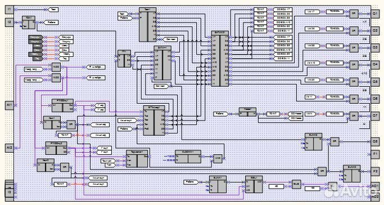384x205 pixels.
Task: Click the VM 1-7 variable input tag
Action: coord(312,11)
